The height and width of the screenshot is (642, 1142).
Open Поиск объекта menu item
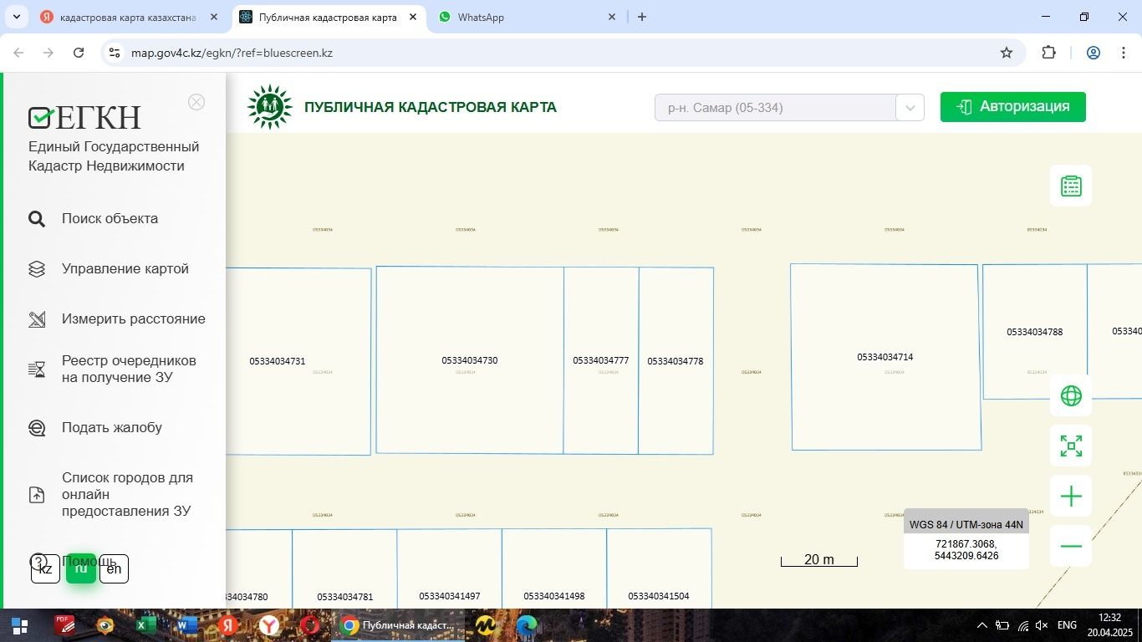click(110, 218)
